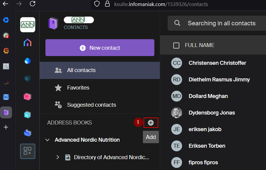Click the Add address book plus icon
266x170 pixels.
(x=151, y=123)
